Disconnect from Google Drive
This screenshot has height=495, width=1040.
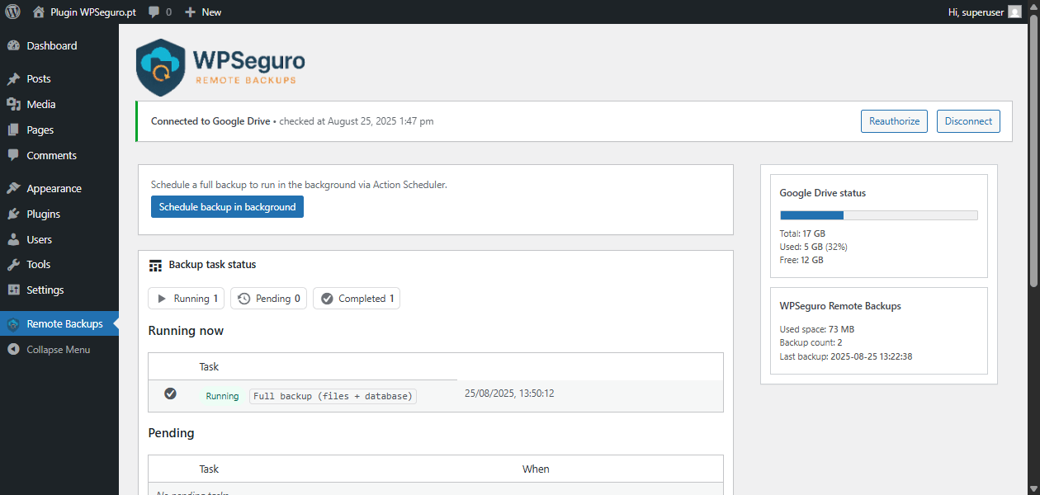(x=968, y=121)
